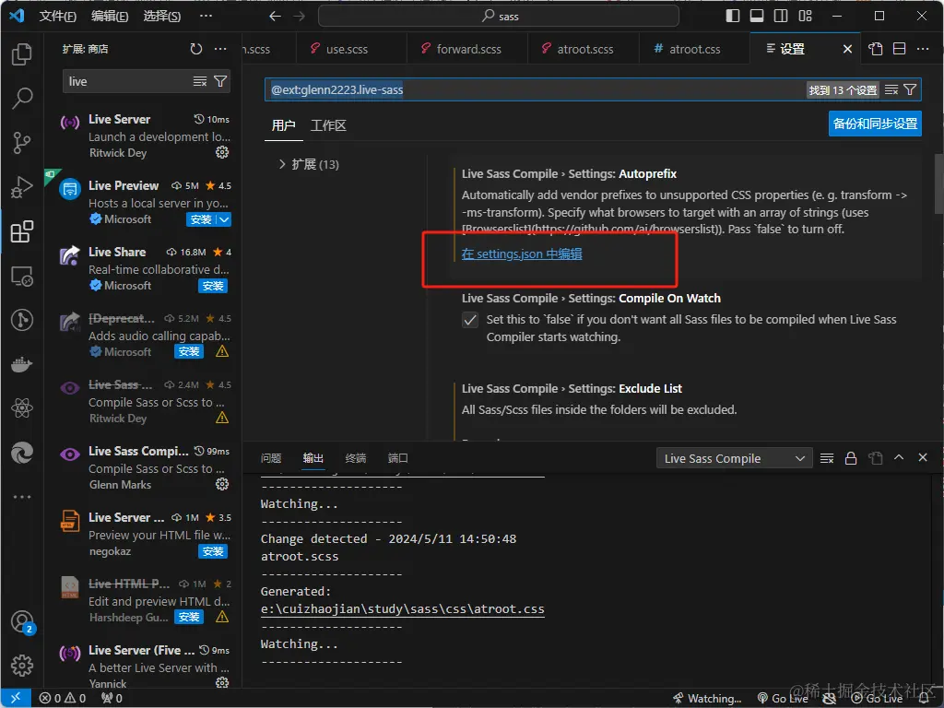Open the 编辑 menu
944x708 pixels.
[110, 16]
